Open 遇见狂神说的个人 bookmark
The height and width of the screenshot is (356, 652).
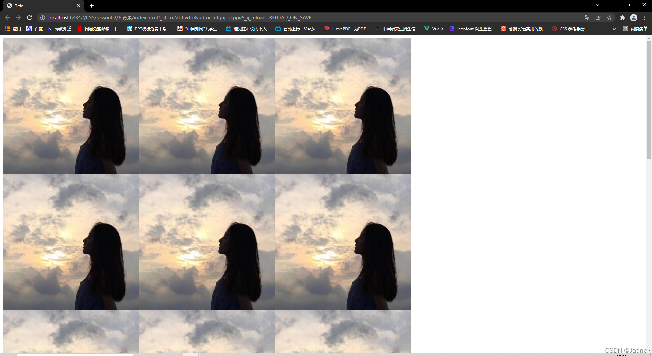[248, 29]
